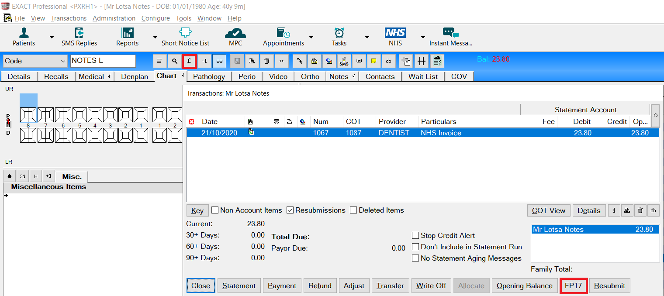Click the Close button
664x296 pixels.
[201, 286]
